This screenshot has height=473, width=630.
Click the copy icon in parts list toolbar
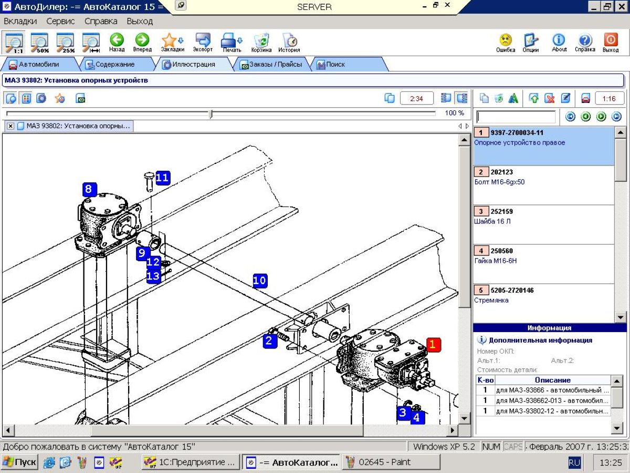point(484,98)
